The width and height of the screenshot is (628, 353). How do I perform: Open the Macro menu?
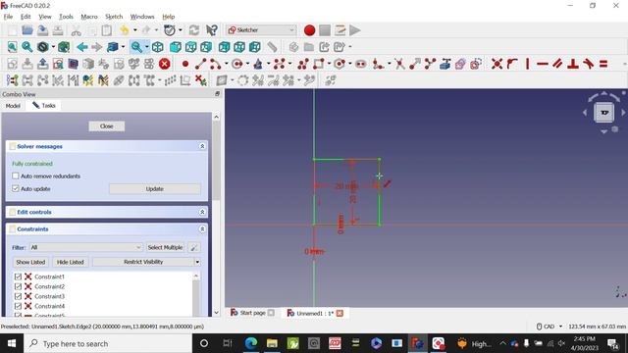[x=89, y=17]
